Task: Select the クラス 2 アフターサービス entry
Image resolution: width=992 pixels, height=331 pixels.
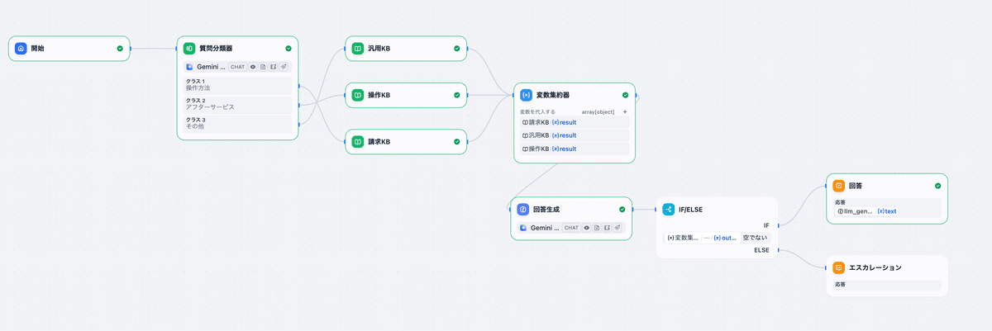Action: [x=237, y=104]
